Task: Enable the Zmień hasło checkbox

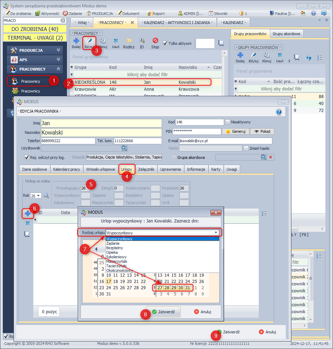Action: (x=246, y=148)
